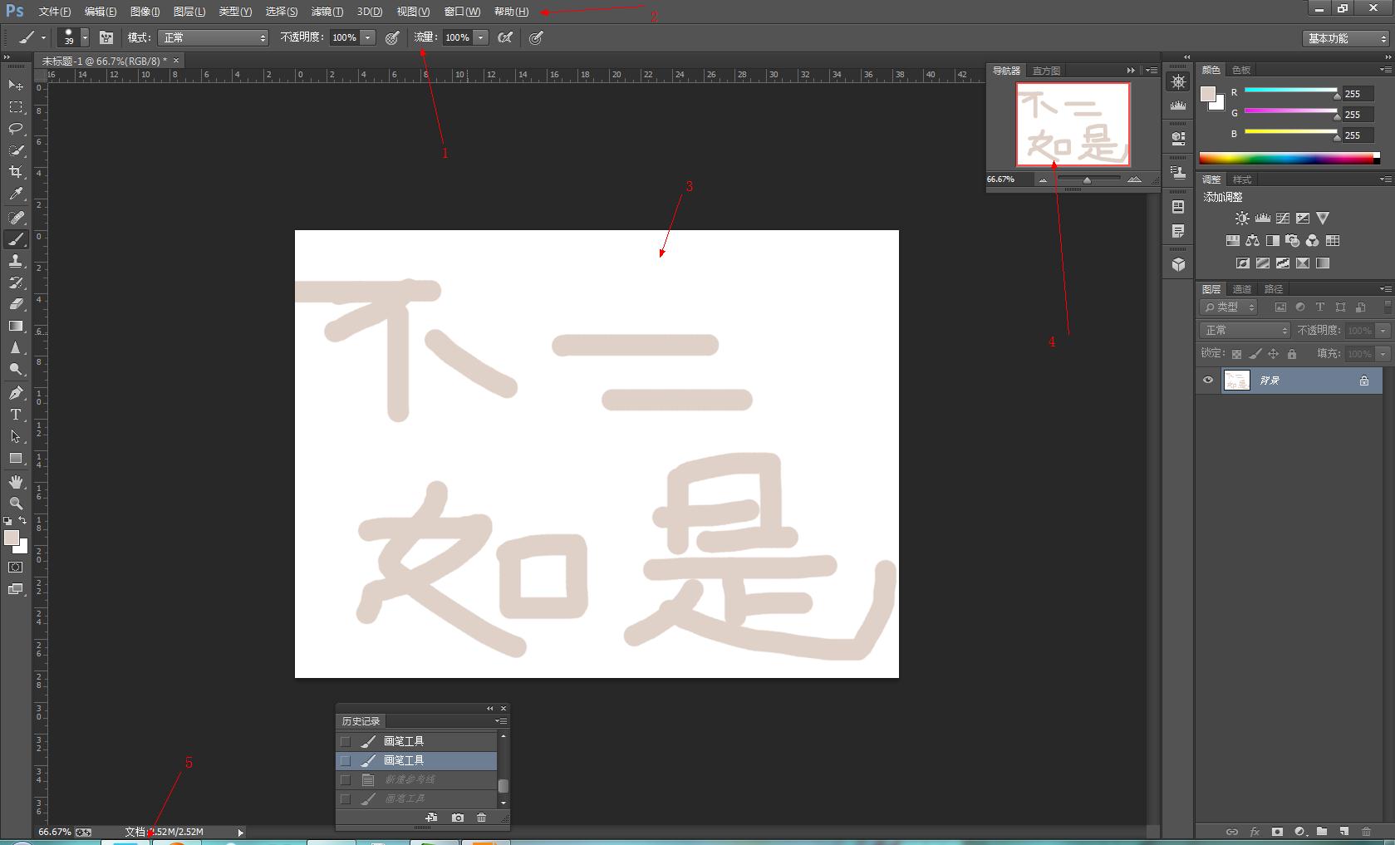The width and height of the screenshot is (1395, 845).
Task: Open 不透明度 opacity slider dropdown
Action: click(367, 37)
